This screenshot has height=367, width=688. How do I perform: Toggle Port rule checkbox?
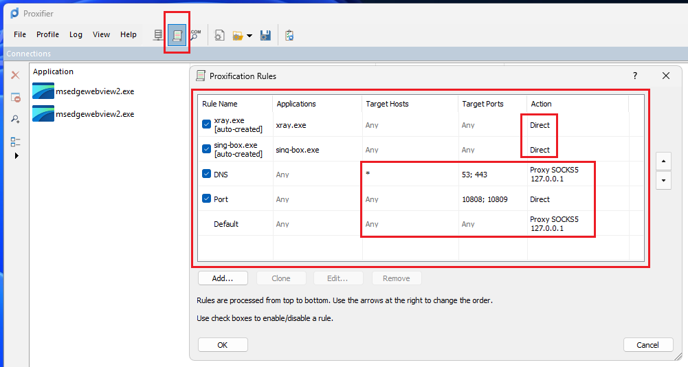coord(207,199)
